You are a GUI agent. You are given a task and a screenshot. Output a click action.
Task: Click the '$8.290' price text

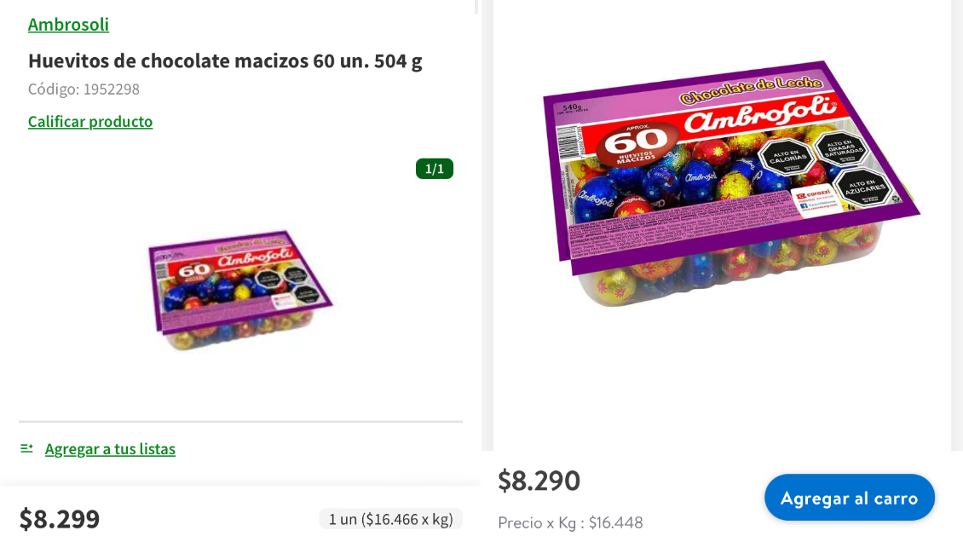pos(538,481)
